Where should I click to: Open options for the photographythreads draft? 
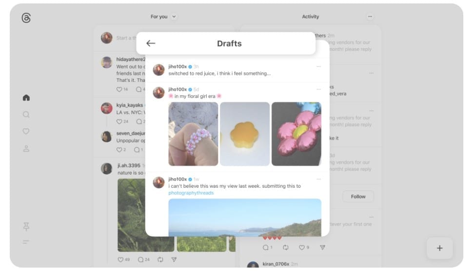318,179
